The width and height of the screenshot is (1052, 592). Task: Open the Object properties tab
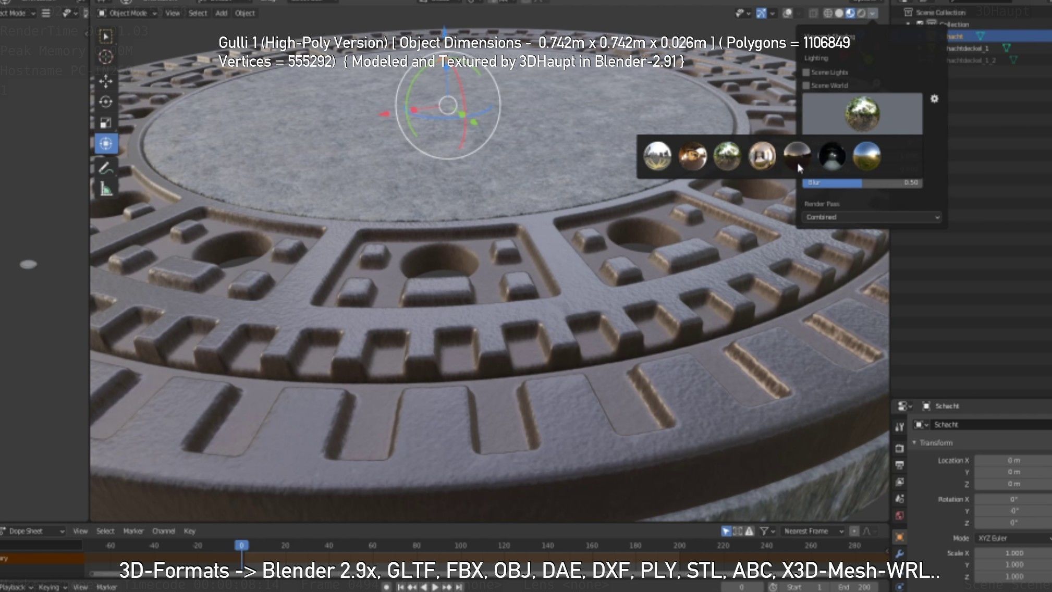[899, 537]
